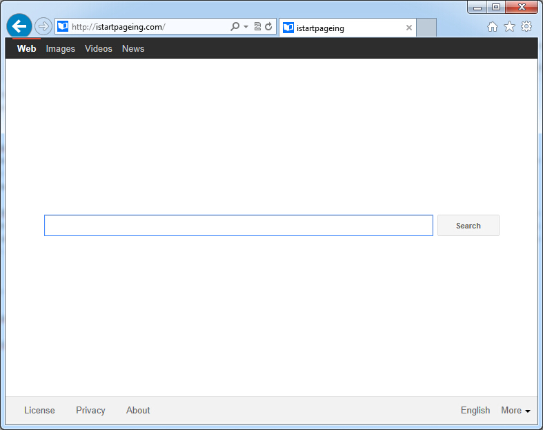Open the Tools gear menu
This screenshot has height=430, width=543.
click(x=526, y=26)
